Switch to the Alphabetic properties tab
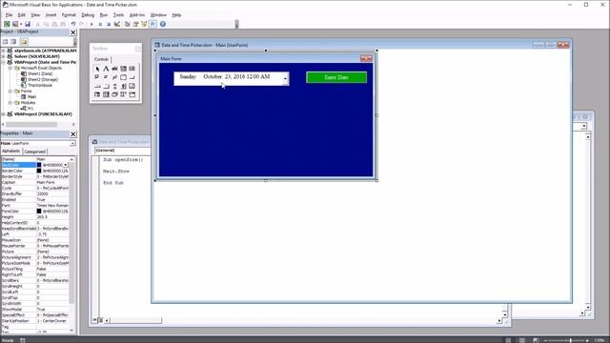The image size is (610, 343). pyautogui.click(x=10, y=151)
